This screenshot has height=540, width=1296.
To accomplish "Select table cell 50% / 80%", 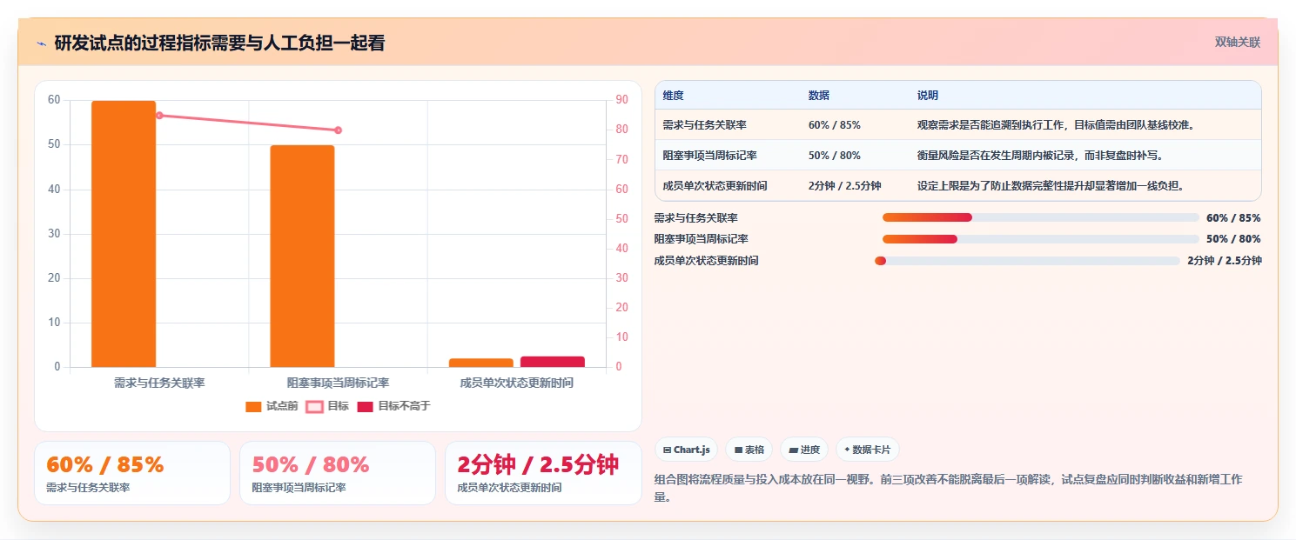I will pyautogui.click(x=835, y=155).
